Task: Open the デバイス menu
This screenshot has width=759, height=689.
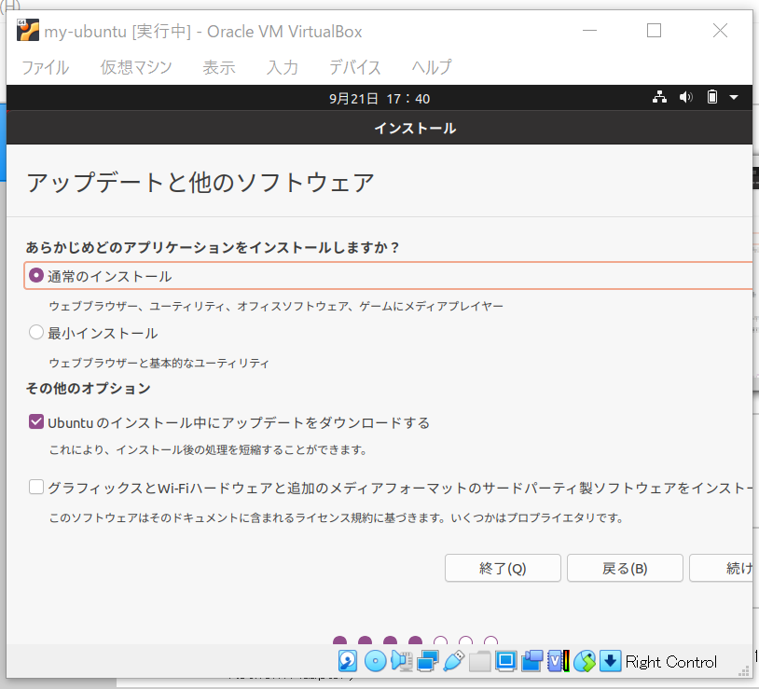Action: 355,67
